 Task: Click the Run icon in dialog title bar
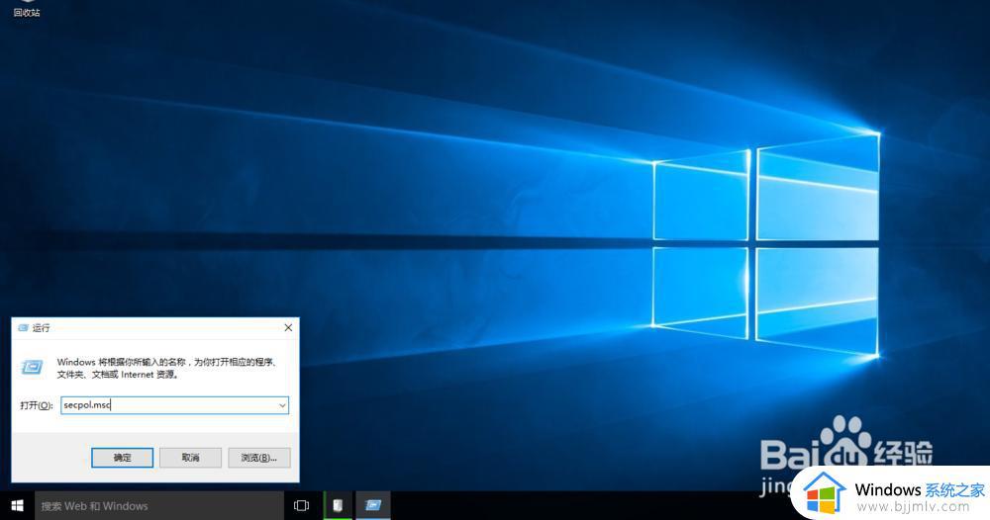(x=24, y=328)
